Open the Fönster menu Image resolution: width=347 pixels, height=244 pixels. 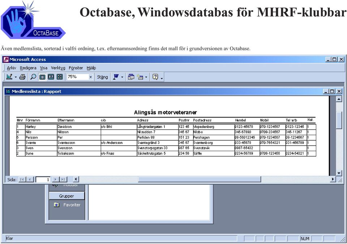[76, 68]
